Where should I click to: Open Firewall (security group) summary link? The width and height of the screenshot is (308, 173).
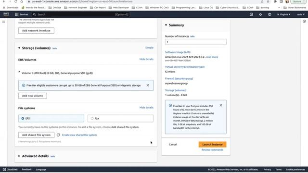(x=179, y=79)
